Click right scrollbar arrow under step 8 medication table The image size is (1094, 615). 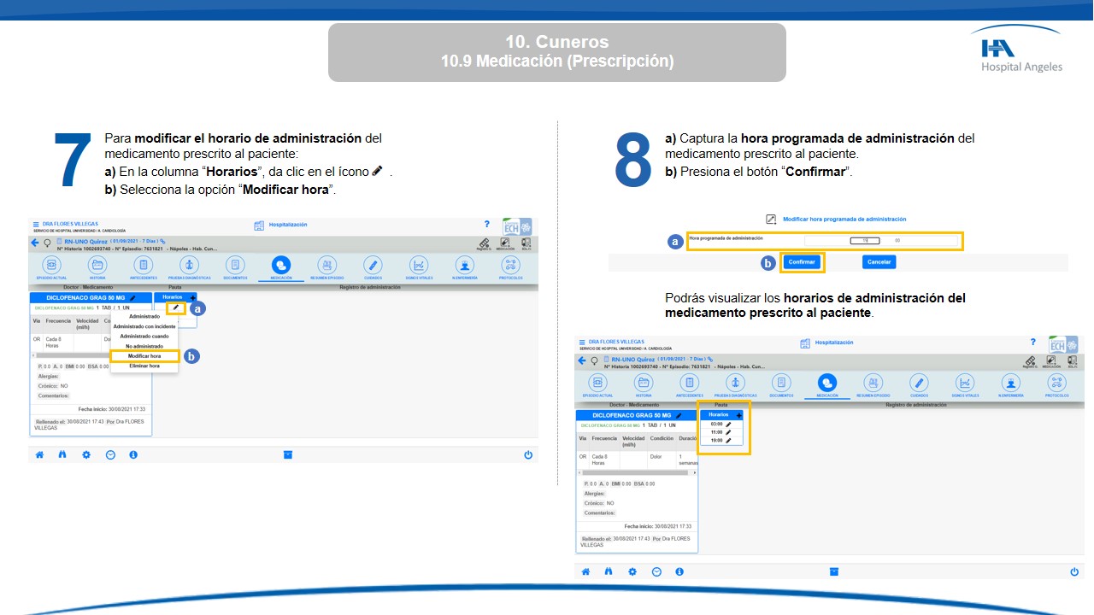coord(694,472)
